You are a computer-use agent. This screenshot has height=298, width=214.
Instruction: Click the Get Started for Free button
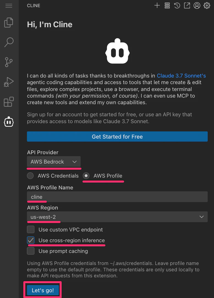coord(117,137)
